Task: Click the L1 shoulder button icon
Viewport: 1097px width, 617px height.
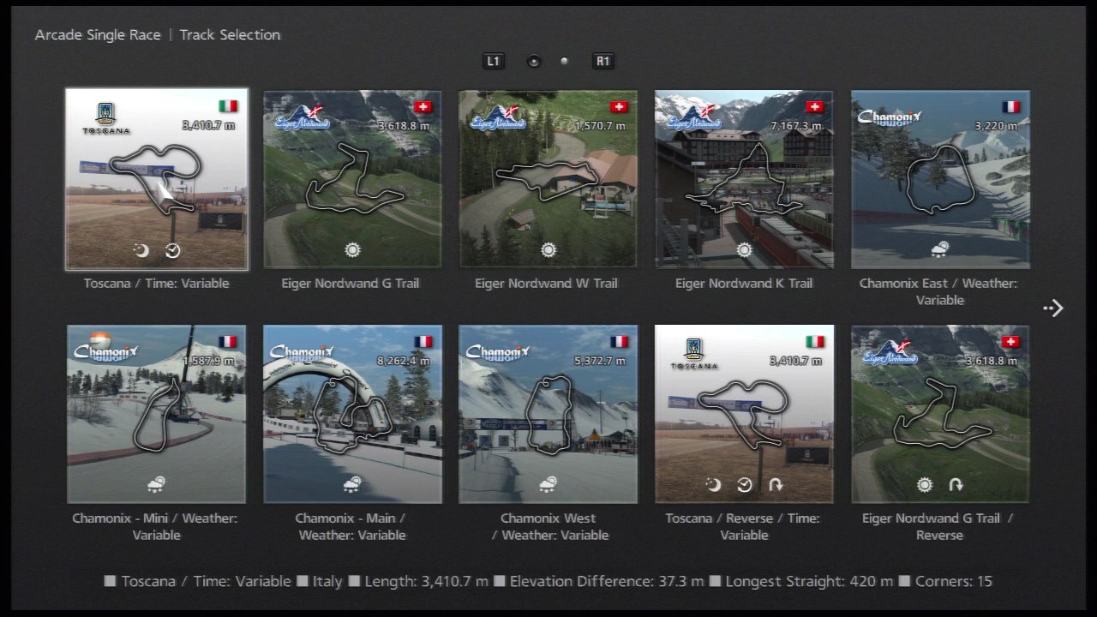Action: pos(493,61)
